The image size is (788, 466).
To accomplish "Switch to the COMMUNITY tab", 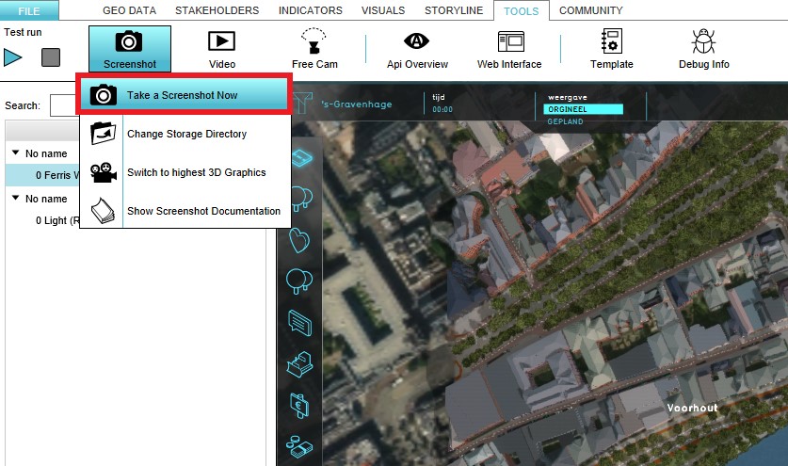I will click(591, 10).
